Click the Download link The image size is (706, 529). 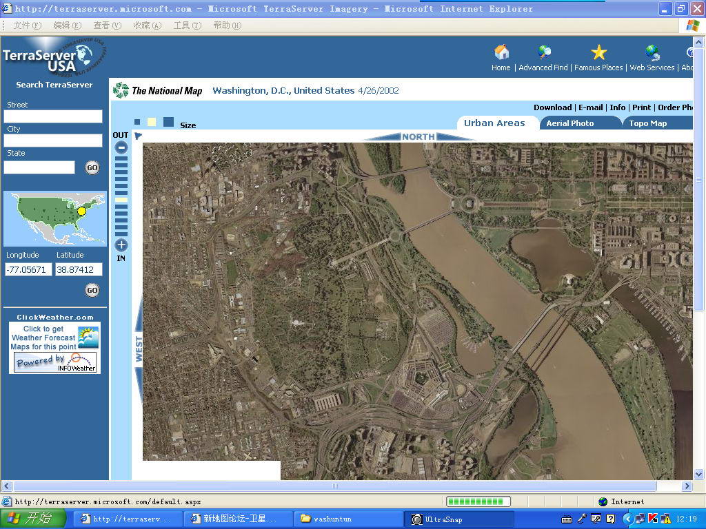[x=552, y=107]
